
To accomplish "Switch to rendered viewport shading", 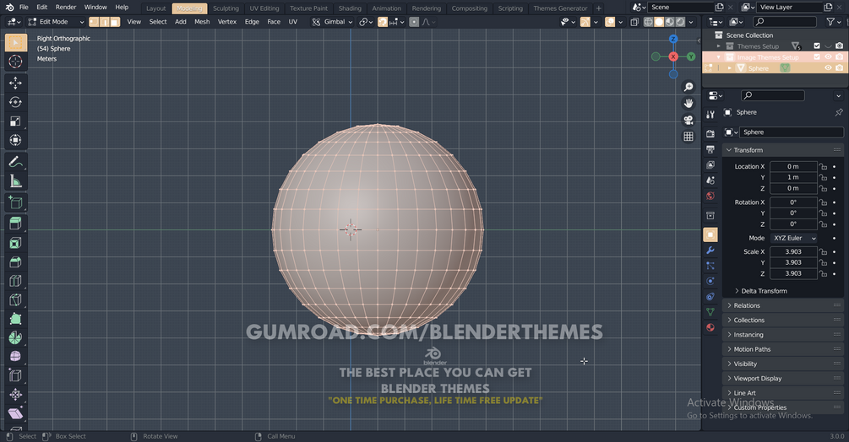I will 681,22.
